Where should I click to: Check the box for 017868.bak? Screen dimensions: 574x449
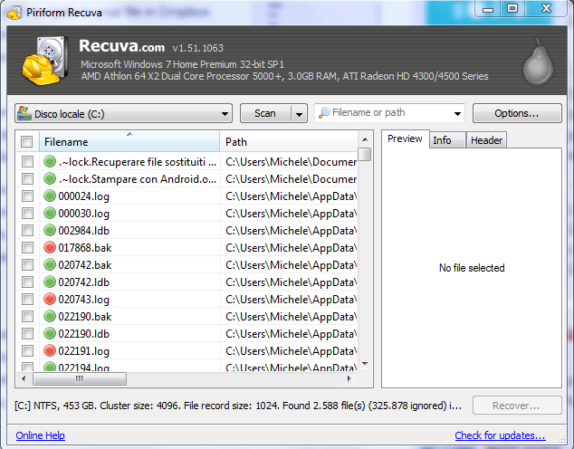click(x=27, y=247)
